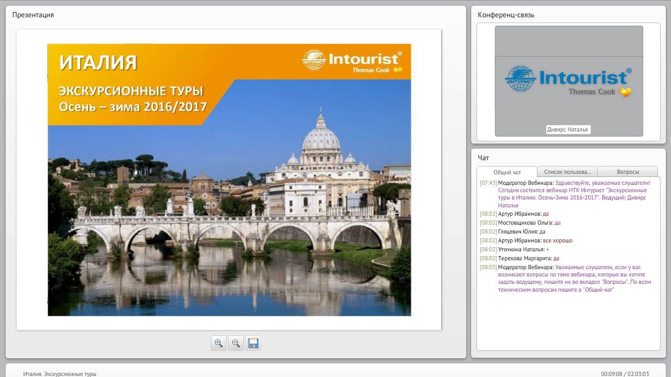Image resolution: width=671 pixels, height=377 pixels.
Task: Click the Чат panel title
Action: click(483, 158)
